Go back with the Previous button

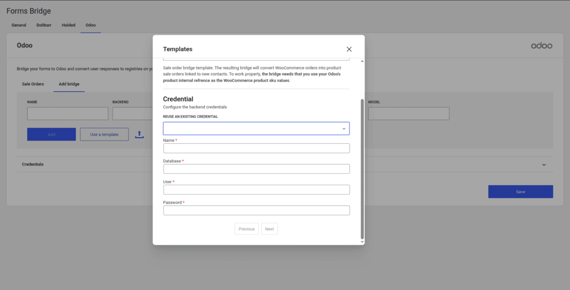247,229
